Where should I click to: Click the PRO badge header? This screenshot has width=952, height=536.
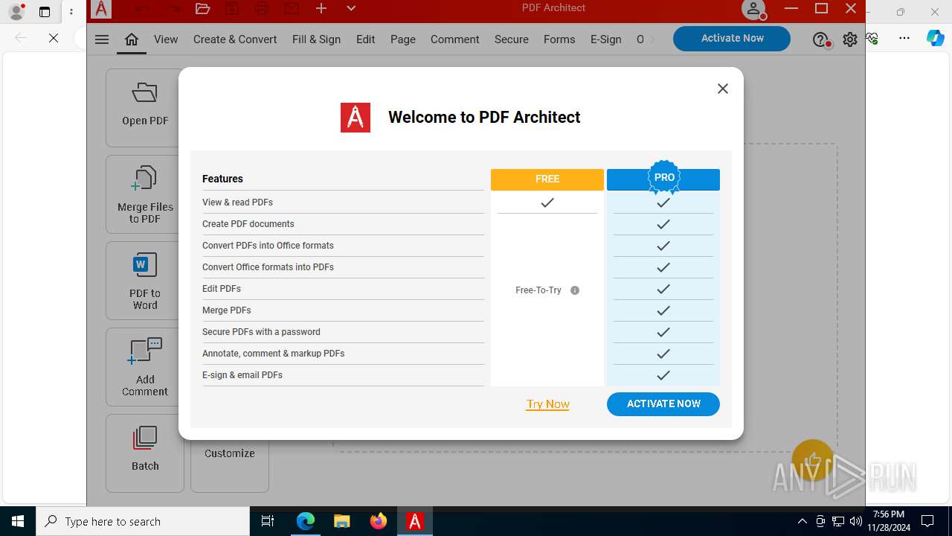click(x=663, y=178)
